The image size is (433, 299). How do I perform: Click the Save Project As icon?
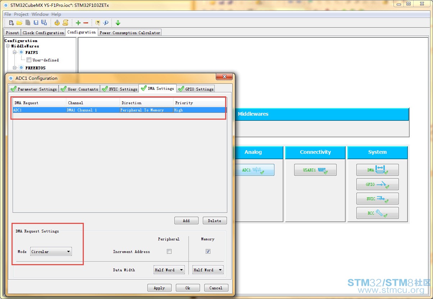[x=44, y=23]
